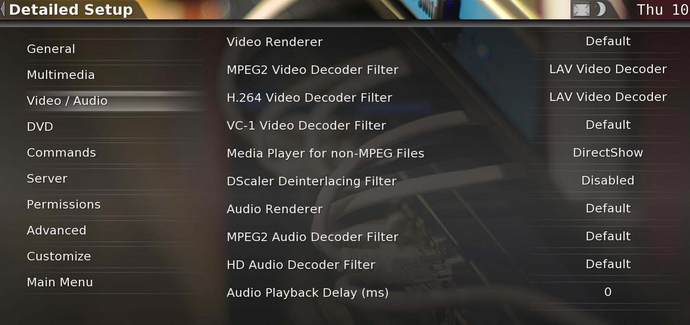The height and width of the screenshot is (325, 690).
Task: Open the Multimedia settings category
Action: (115, 75)
